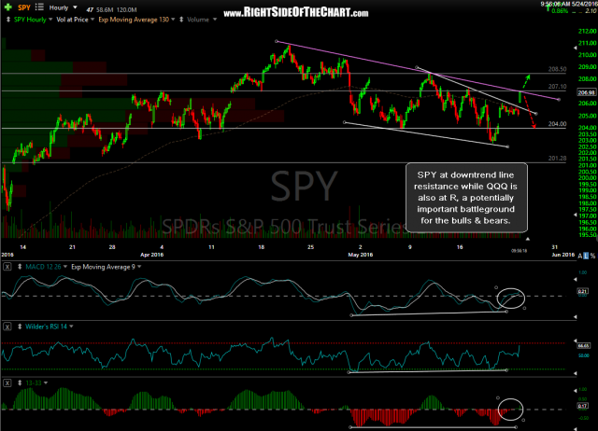598x431 pixels.
Task: Click the 2.10 net change value
Action: pyautogui.click(x=591, y=11)
